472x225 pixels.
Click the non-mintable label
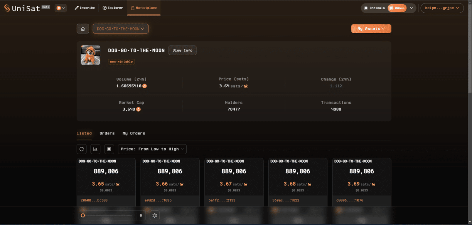click(x=121, y=62)
